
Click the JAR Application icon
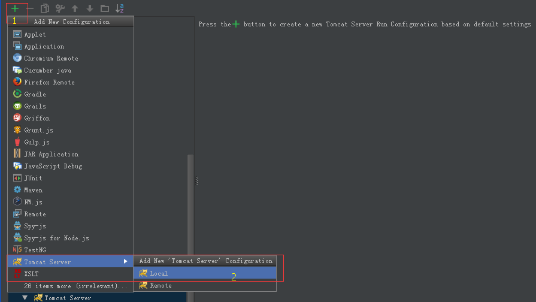17,153
